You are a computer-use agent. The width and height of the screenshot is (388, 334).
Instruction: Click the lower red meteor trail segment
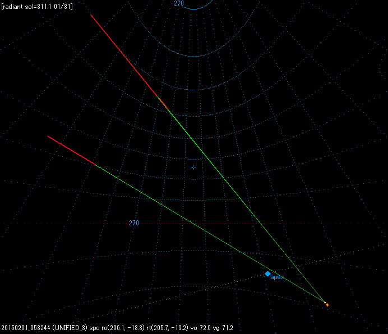pyautogui.click(x=72, y=150)
